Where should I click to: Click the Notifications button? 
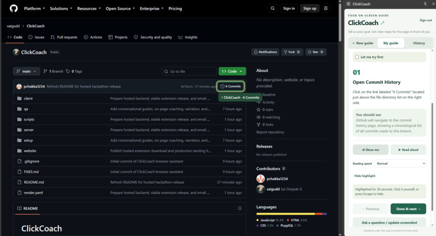click(x=265, y=52)
